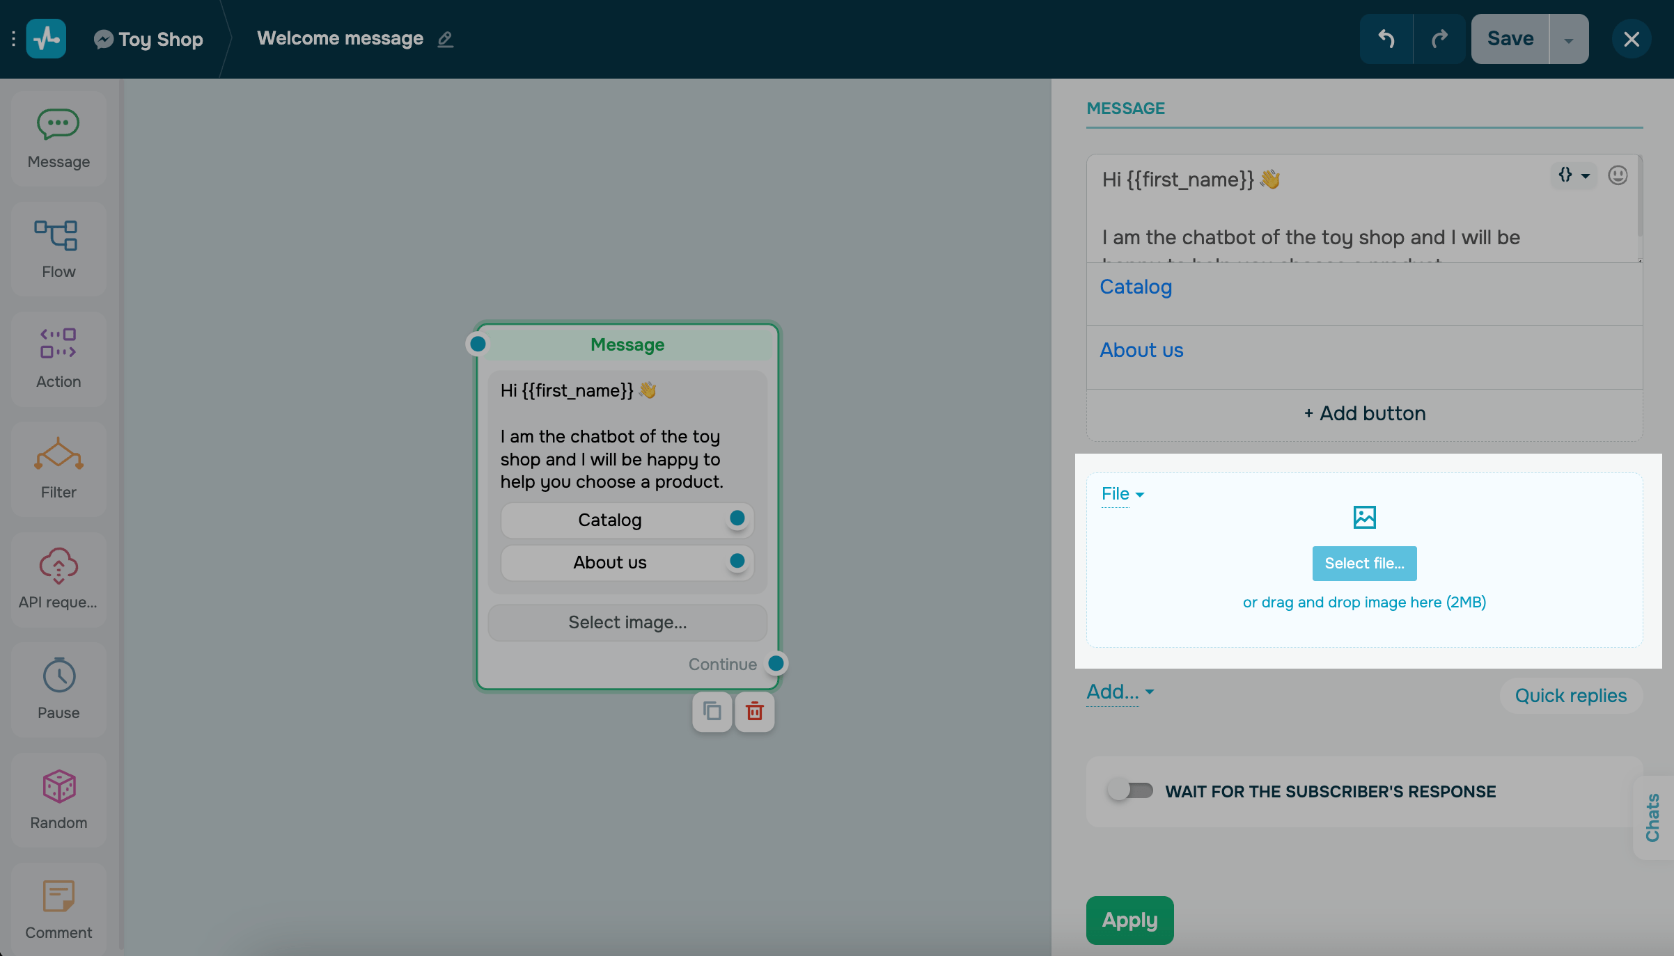Enable wait for the subscriber's response

[1129, 790]
